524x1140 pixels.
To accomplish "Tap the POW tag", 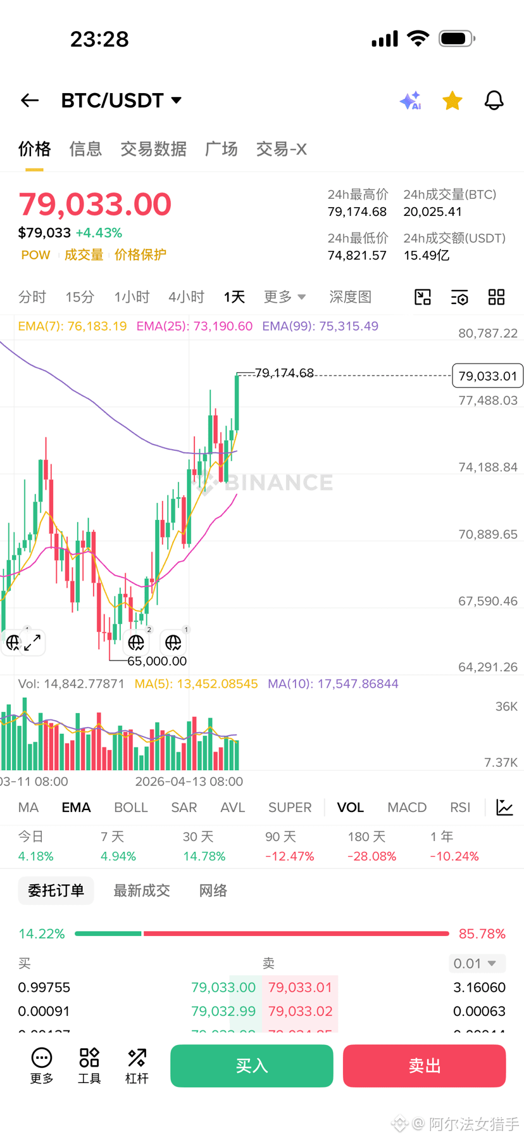I will (35, 255).
